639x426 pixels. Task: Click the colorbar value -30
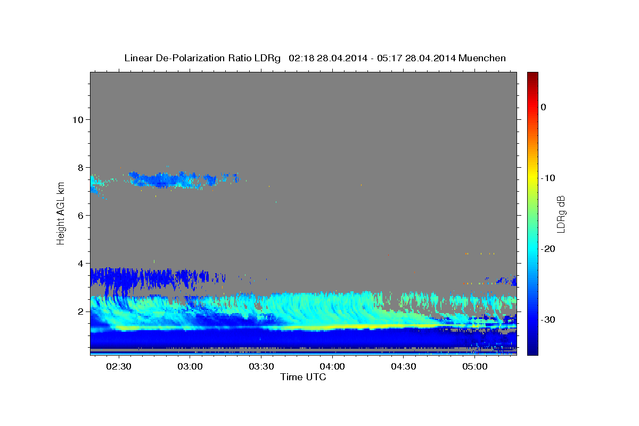[548, 319]
